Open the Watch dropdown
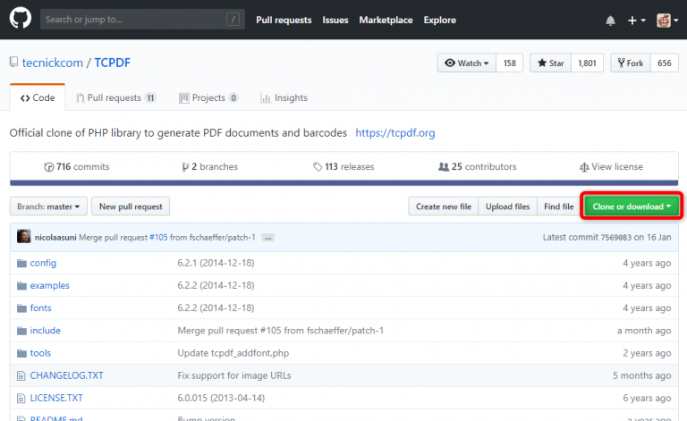 pos(465,63)
